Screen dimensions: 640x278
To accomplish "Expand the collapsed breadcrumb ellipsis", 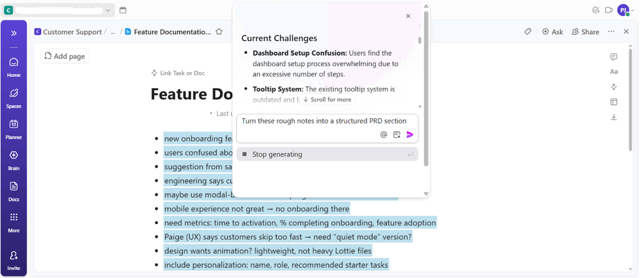I will click(x=113, y=31).
